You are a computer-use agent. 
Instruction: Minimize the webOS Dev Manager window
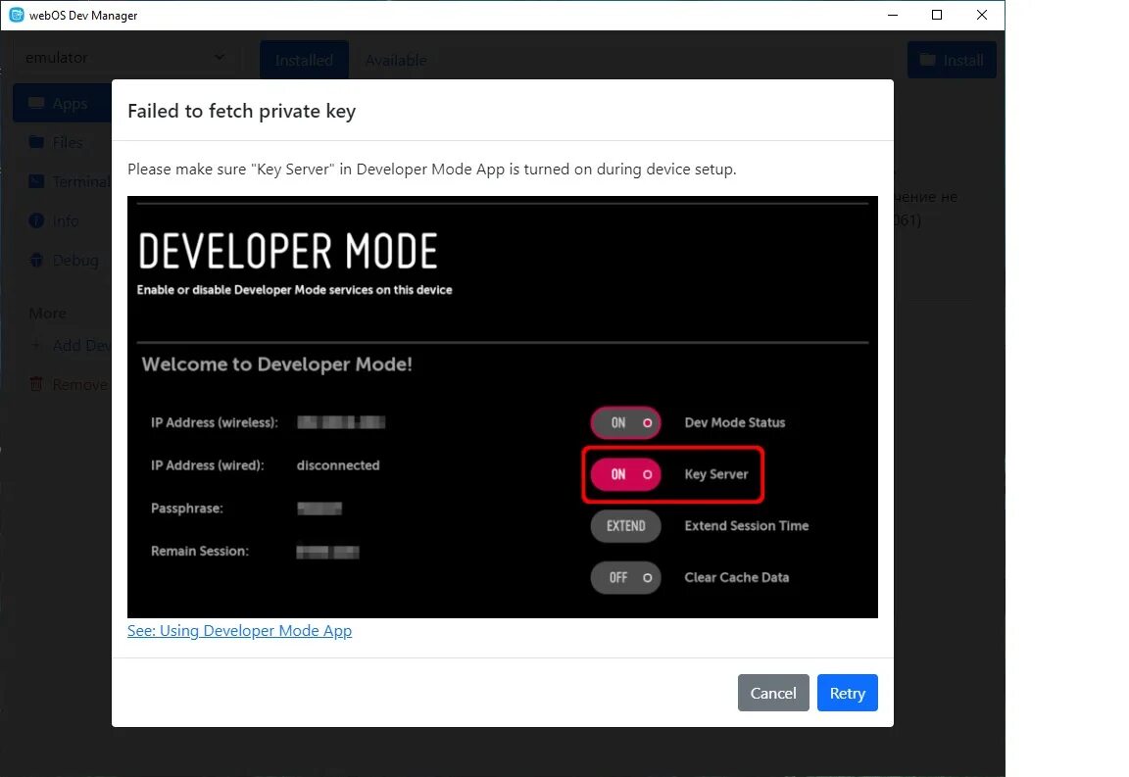pos(893,15)
